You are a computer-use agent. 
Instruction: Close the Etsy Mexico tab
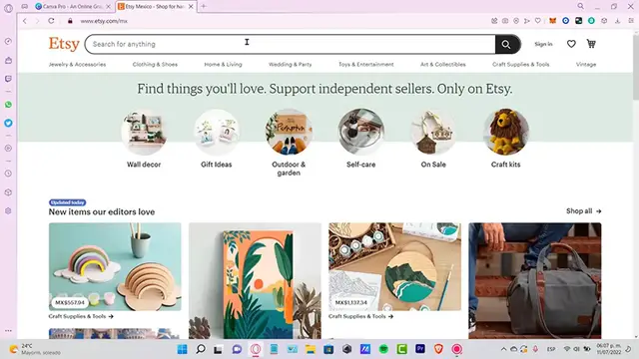pos(191,7)
